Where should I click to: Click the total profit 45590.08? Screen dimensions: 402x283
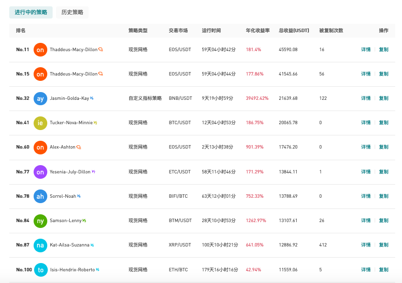pyautogui.click(x=288, y=50)
